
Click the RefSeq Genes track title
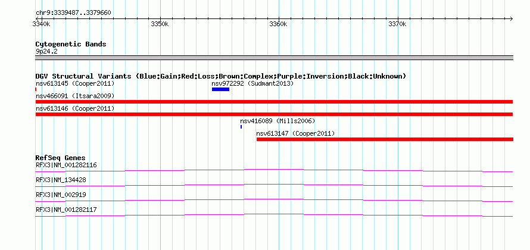(61, 158)
